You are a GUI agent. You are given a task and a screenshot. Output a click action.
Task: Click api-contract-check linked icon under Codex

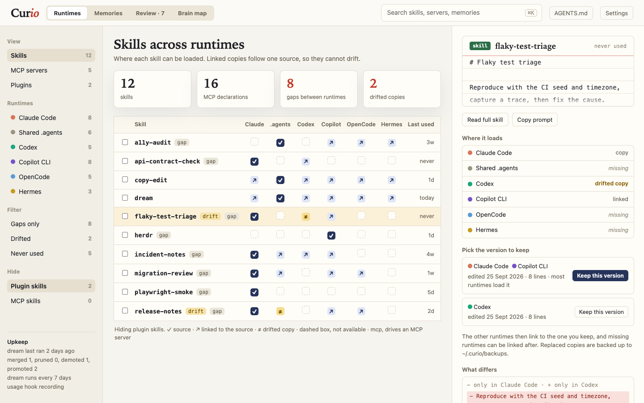306,162
